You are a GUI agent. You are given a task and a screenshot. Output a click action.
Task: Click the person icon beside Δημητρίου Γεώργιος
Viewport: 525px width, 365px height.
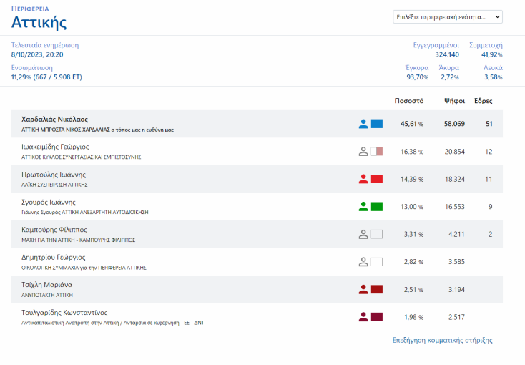point(363,261)
